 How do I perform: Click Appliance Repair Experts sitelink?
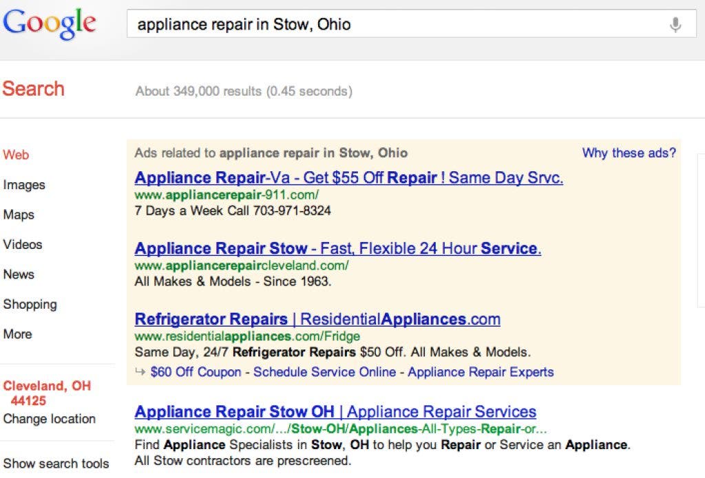point(481,372)
